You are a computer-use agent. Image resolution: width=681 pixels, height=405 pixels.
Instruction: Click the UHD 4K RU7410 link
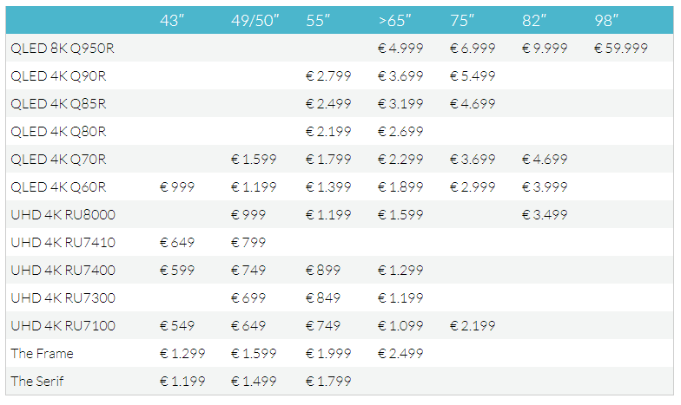click(63, 243)
